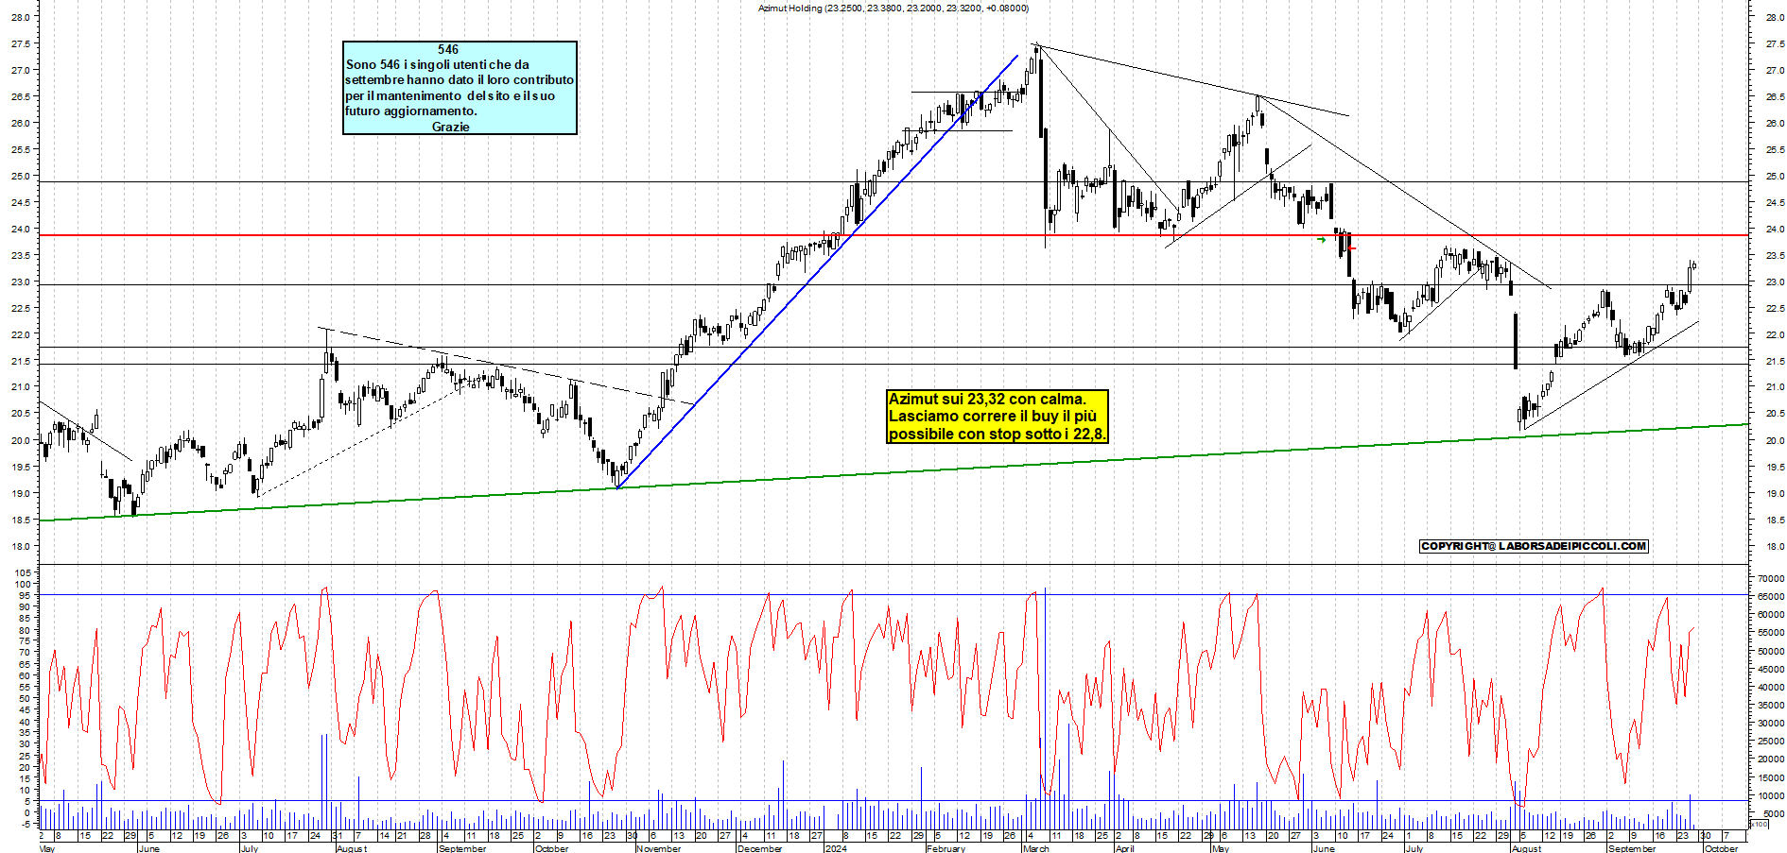This screenshot has width=1787, height=853.
Task: Click the 35 oscillator axis value
Action: click(x=26, y=733)
